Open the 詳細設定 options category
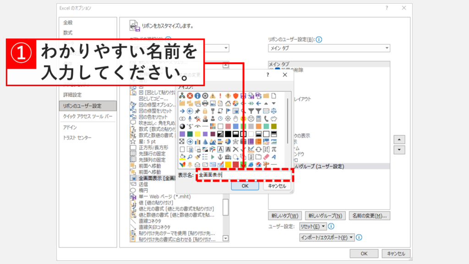Screen dimensions: 469x264 tap(72, 95)
